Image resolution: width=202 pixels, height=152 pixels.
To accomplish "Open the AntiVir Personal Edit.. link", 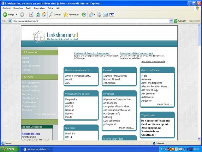I will tap(78, 76).
